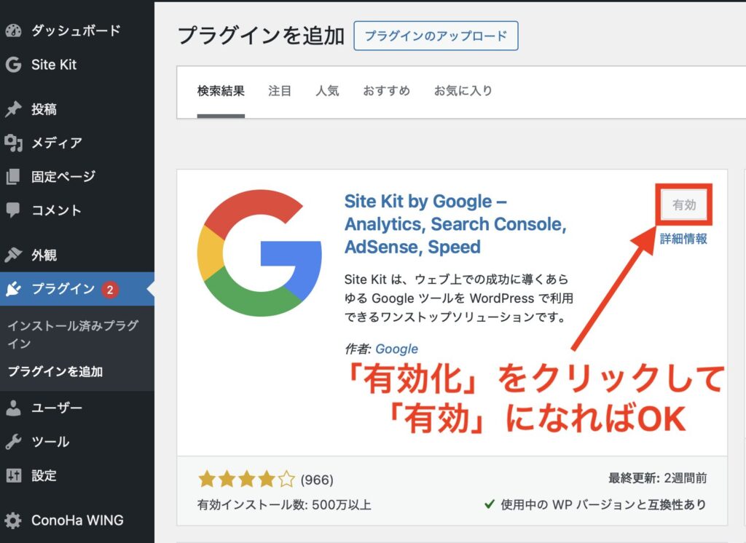Click the Tools (ツール) wrench icon
The height and width of the screenshot is (543, 746).
click(x=13, y=442)
